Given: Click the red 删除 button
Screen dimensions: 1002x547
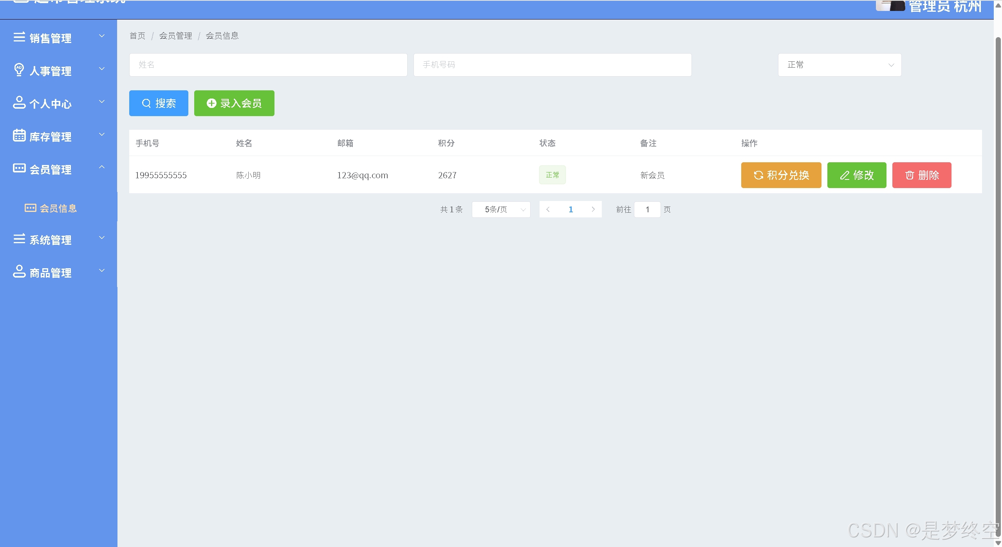Looking at the screenshot, I should tap(921, 175).
